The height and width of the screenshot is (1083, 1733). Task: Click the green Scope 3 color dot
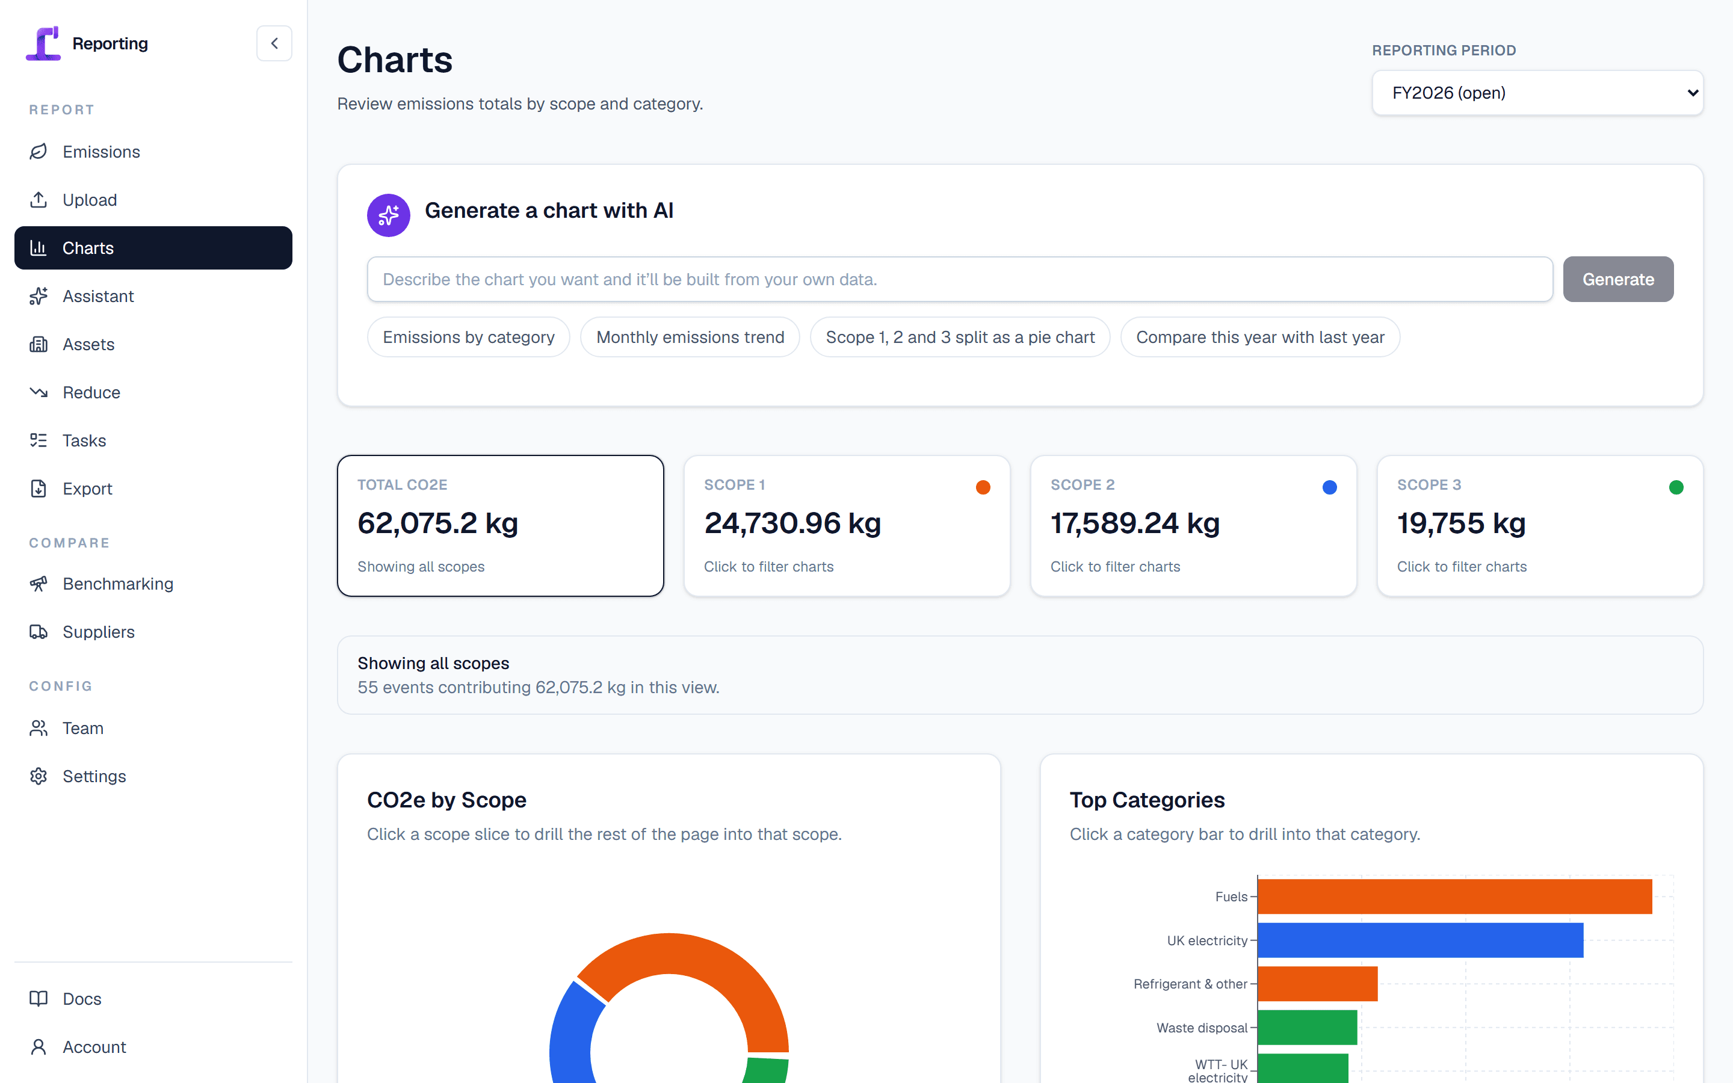pos(1676,487)
